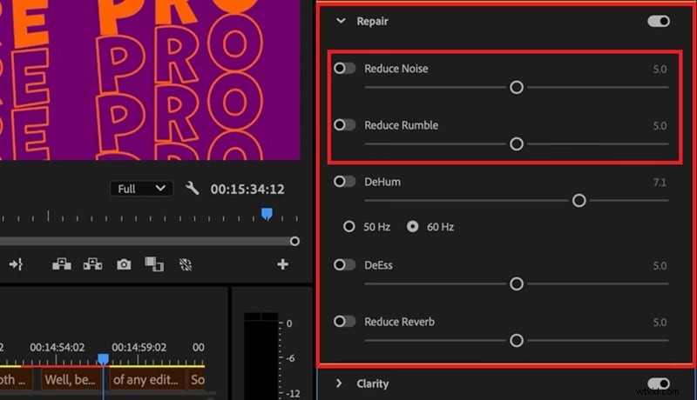Click the Go to Out point icon
The image size is (697, 400).
coord(16,264)
